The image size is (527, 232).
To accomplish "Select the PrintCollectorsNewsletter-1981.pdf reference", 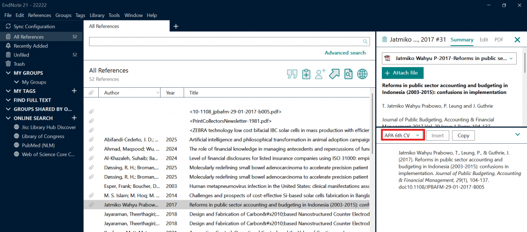I will coord(226,121).
